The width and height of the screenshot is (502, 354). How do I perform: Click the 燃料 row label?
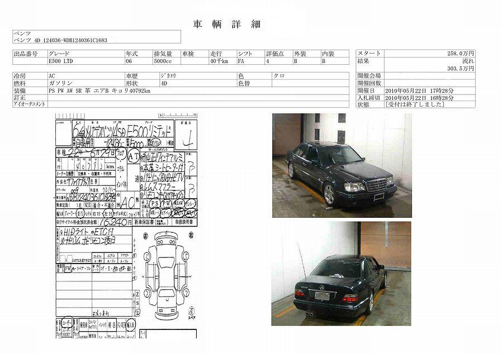[20, 83]
